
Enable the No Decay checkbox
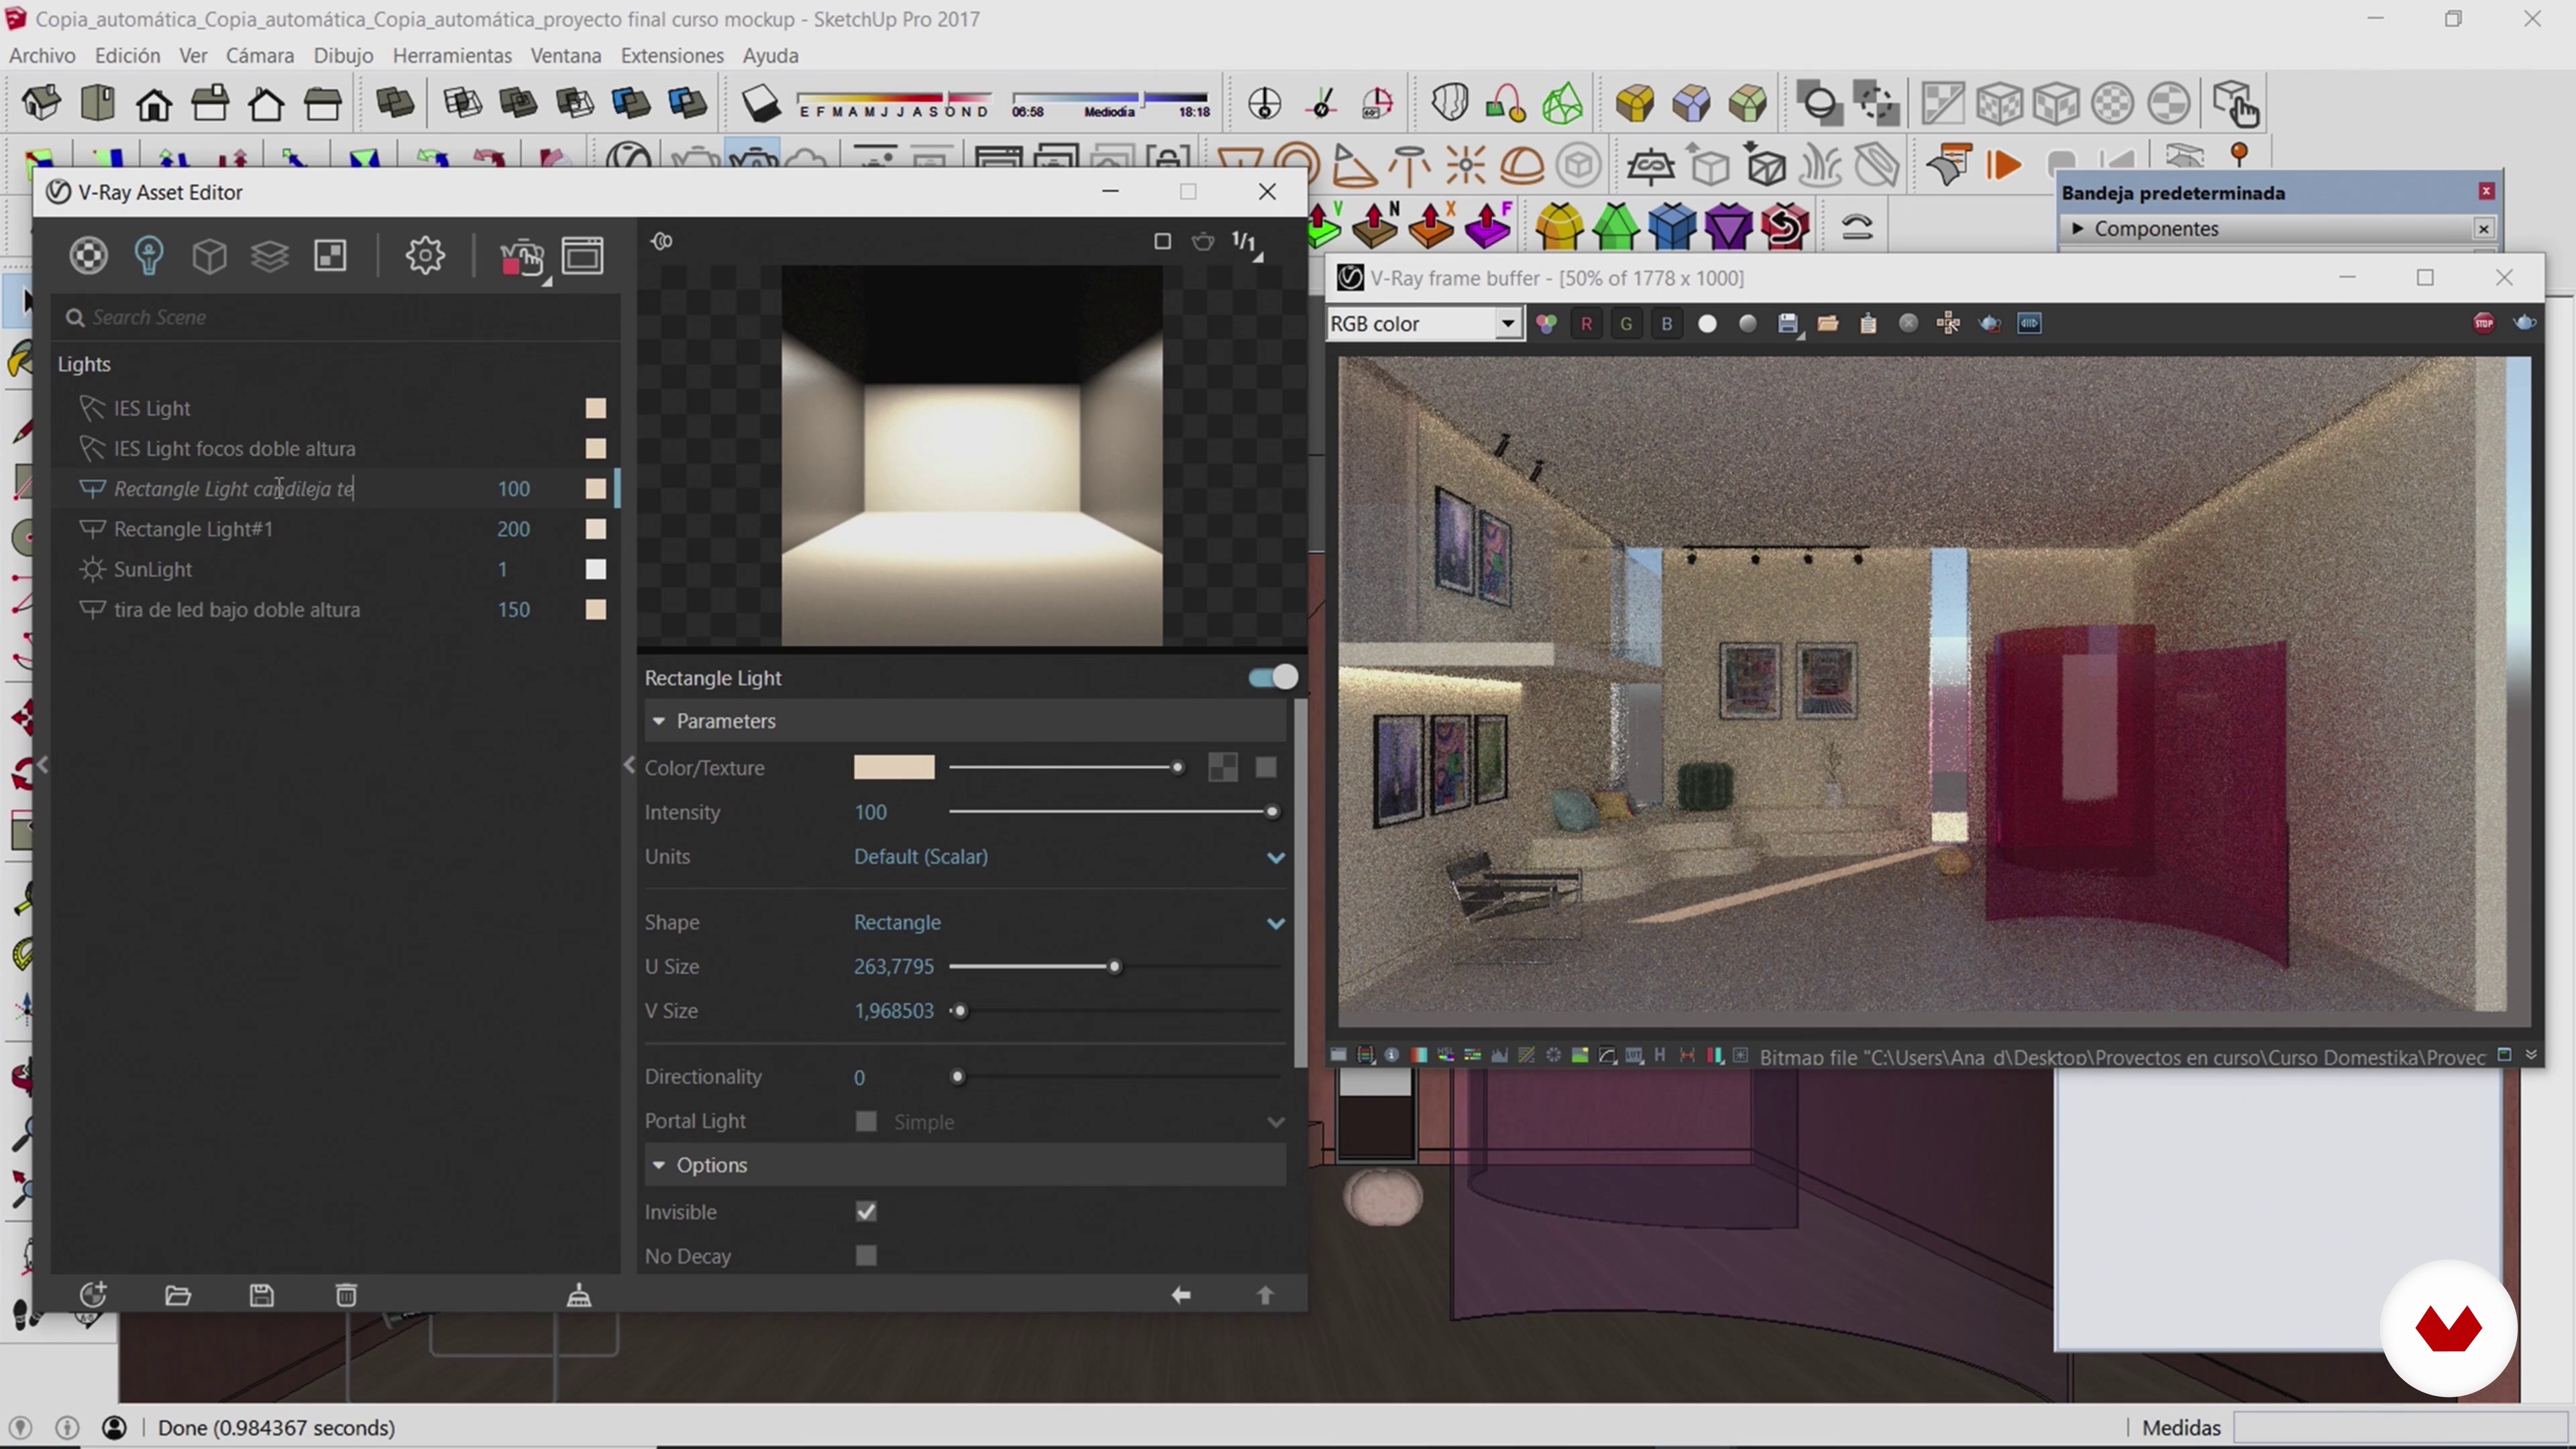click(866, 1256)
